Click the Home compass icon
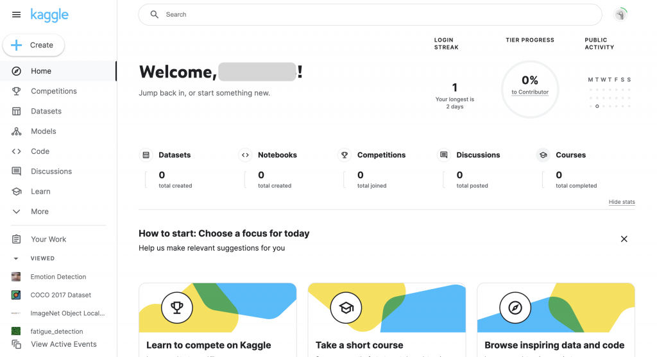Viewport: 657px width, 357px height. tap(16, 71)
